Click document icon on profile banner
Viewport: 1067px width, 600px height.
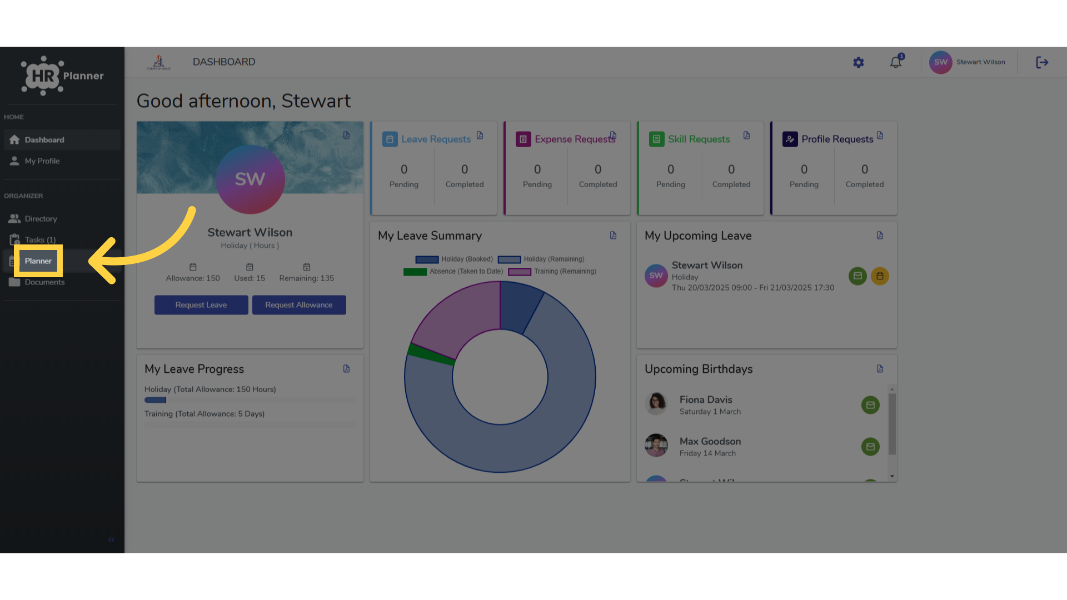pos(347,135)
